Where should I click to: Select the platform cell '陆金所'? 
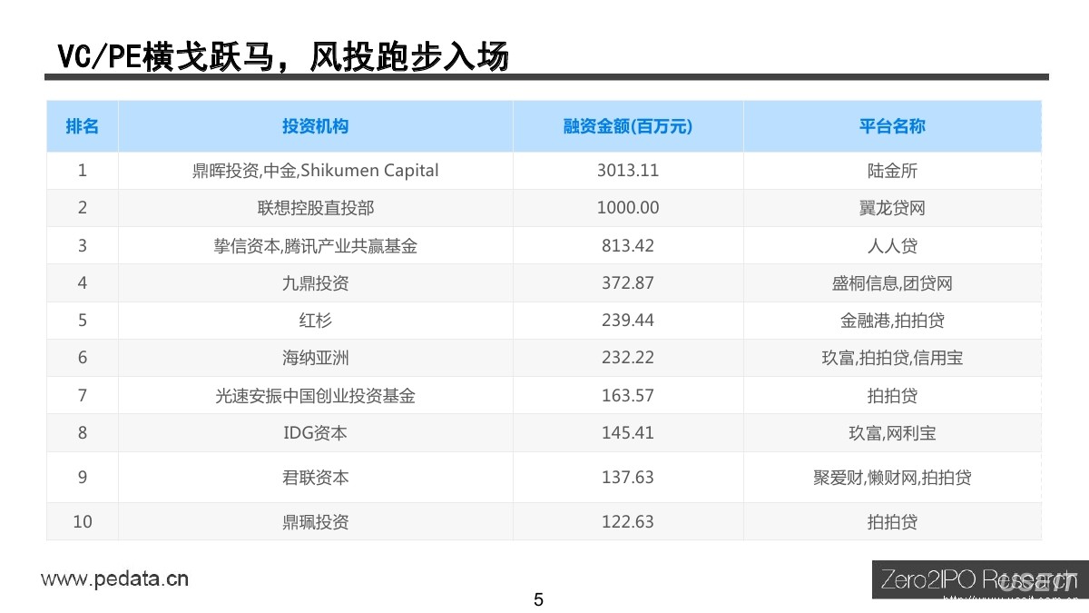892,171
